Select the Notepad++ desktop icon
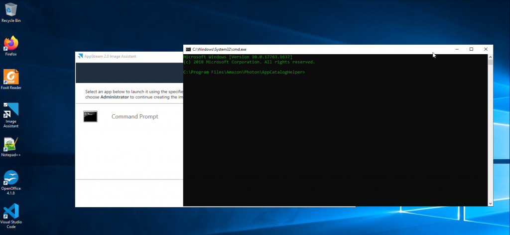Image resolution: width=510 pixels, height=235 pixels. (11, 147)
